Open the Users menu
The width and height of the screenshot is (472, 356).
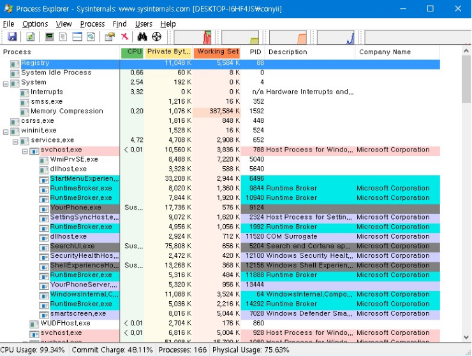tap(144, 24)
